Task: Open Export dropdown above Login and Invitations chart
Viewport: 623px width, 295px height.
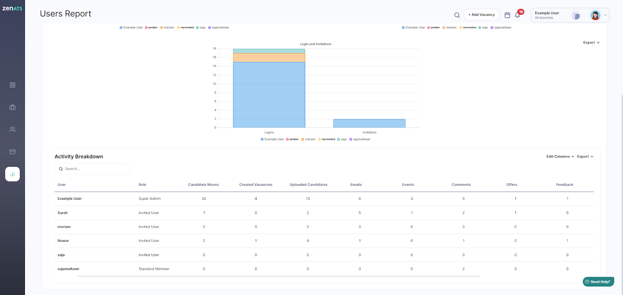Action: pyautogui.click(x=591, y=43)
